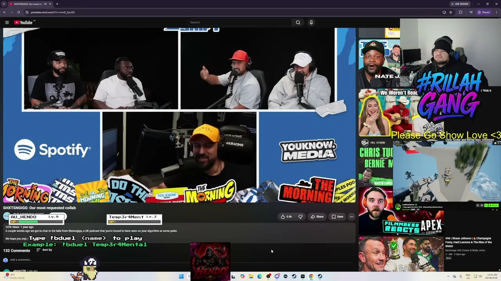Share this video
This screenshot has height=281, width=501.
(x=317, y=217)
